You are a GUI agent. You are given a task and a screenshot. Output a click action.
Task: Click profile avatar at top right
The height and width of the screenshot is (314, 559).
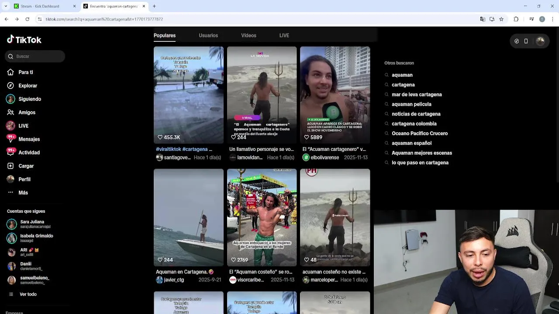coord(540,41)
